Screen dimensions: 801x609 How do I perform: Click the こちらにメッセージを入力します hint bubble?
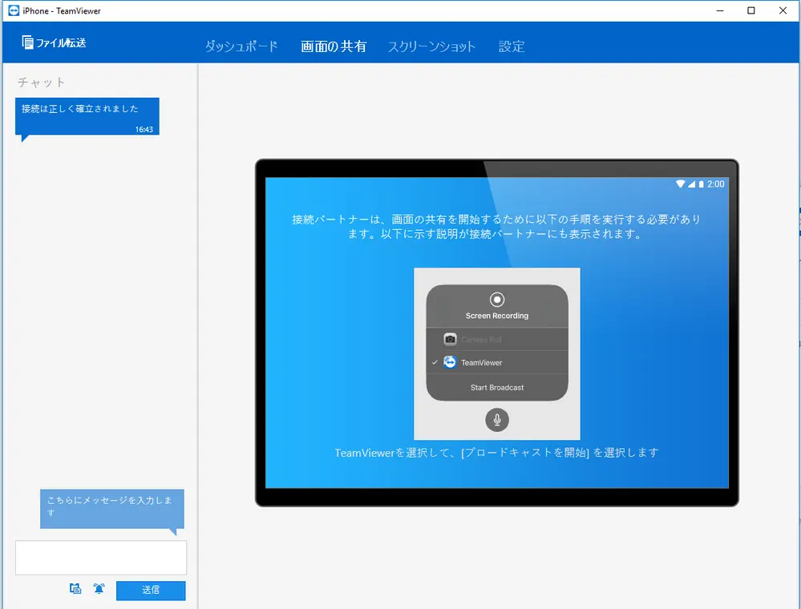[112, 509]
